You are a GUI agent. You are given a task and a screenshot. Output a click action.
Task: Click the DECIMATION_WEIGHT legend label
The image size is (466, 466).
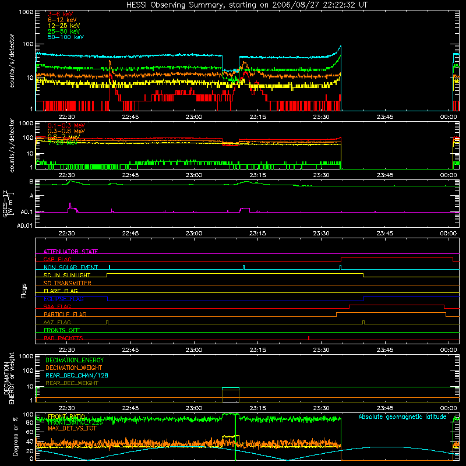[x=74, y=368]
